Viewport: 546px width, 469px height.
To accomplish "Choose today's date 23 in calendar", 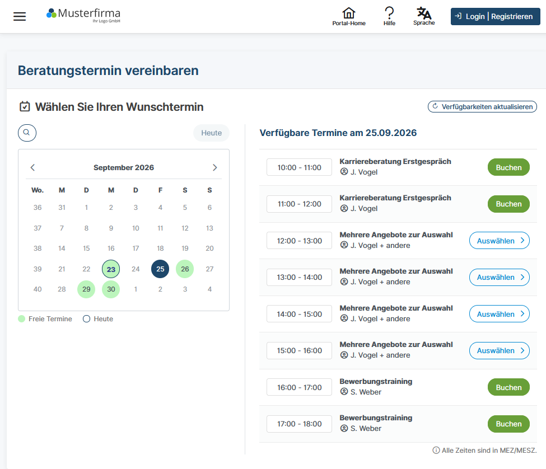I will (x=111, y=269).
